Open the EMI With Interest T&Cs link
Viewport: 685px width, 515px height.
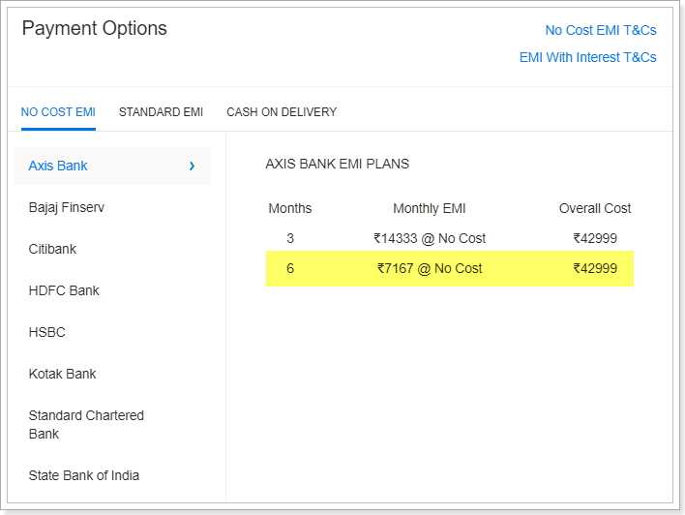(x=587, y=57)
